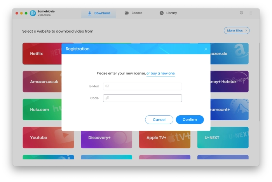Click the red close window button

coord(17,13)
